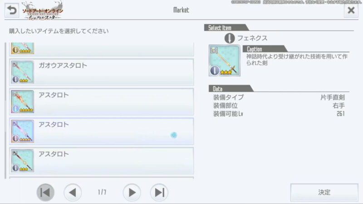The height and width of the screenshot is (204, 363).
Task: Click the 装備部位 label
Action: click(x=225, y=106)
